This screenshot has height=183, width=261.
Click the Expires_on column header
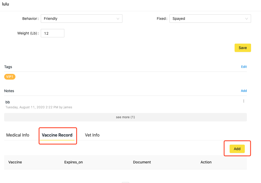(x=73, y=162)
